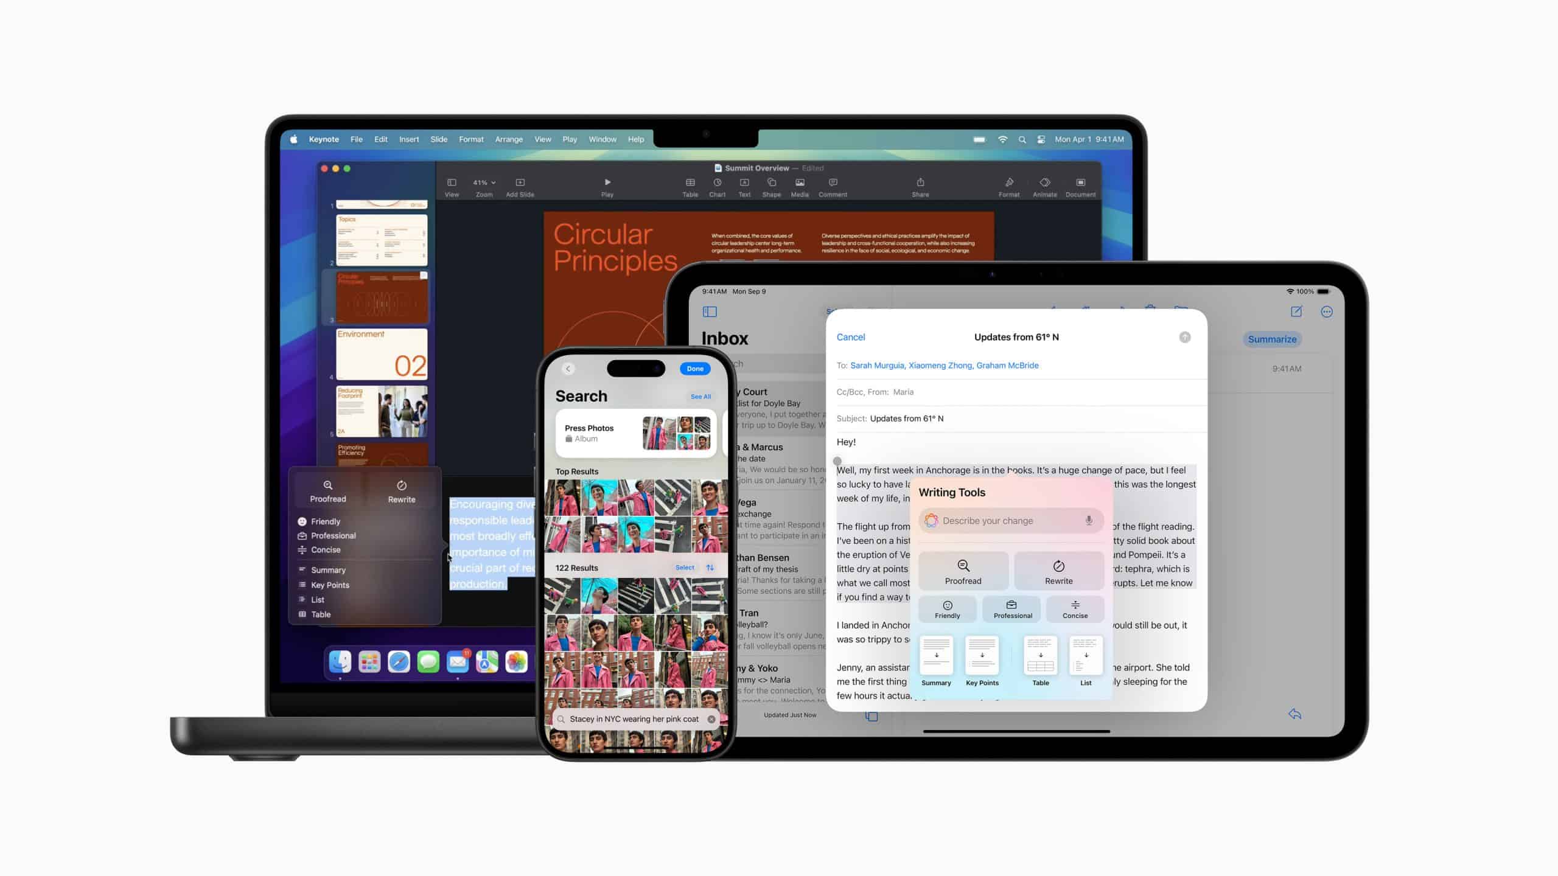
Task: Click the Proofread tool icon in Writing Tools
Action: (x=962, y=571)
